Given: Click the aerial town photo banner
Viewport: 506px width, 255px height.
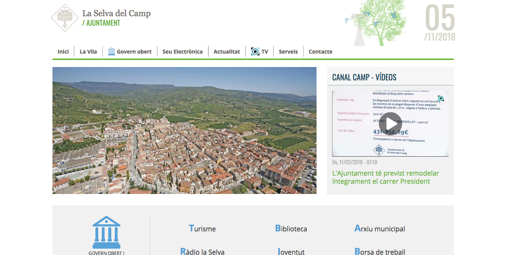Looking at the screenshot, I should pyautogui.click(x=184, y=130).
